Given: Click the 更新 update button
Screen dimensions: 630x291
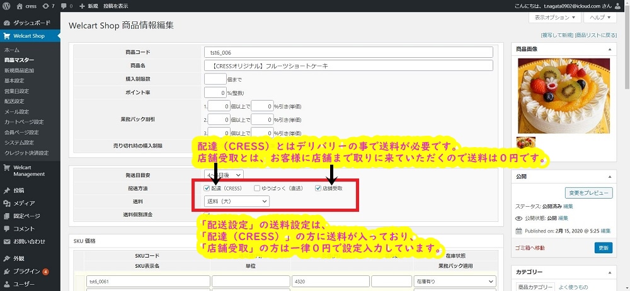Looking at the screenshot, I should (604, 248).
